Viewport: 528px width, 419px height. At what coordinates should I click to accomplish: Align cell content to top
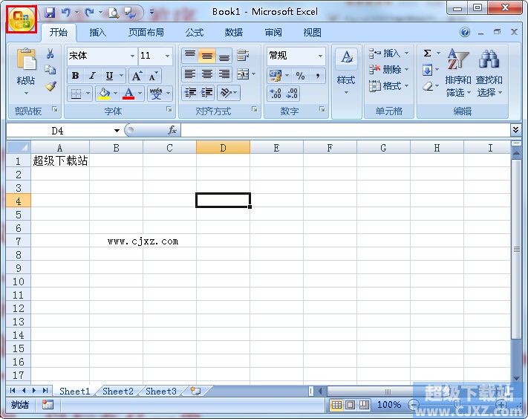coord(190,56)
